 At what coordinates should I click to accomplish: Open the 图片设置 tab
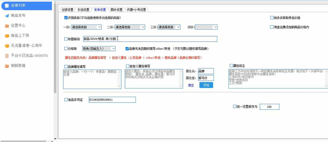116,10
